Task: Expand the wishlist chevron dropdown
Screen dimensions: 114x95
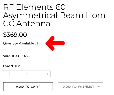Action: tap(99, 87)
